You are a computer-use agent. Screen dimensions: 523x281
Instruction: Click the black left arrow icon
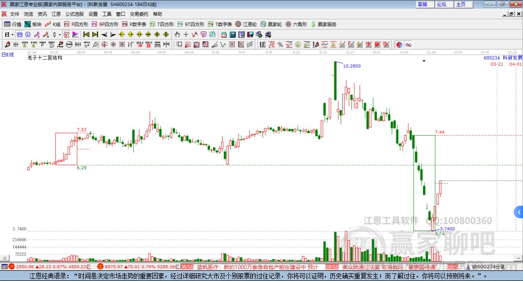click(104, 35)
